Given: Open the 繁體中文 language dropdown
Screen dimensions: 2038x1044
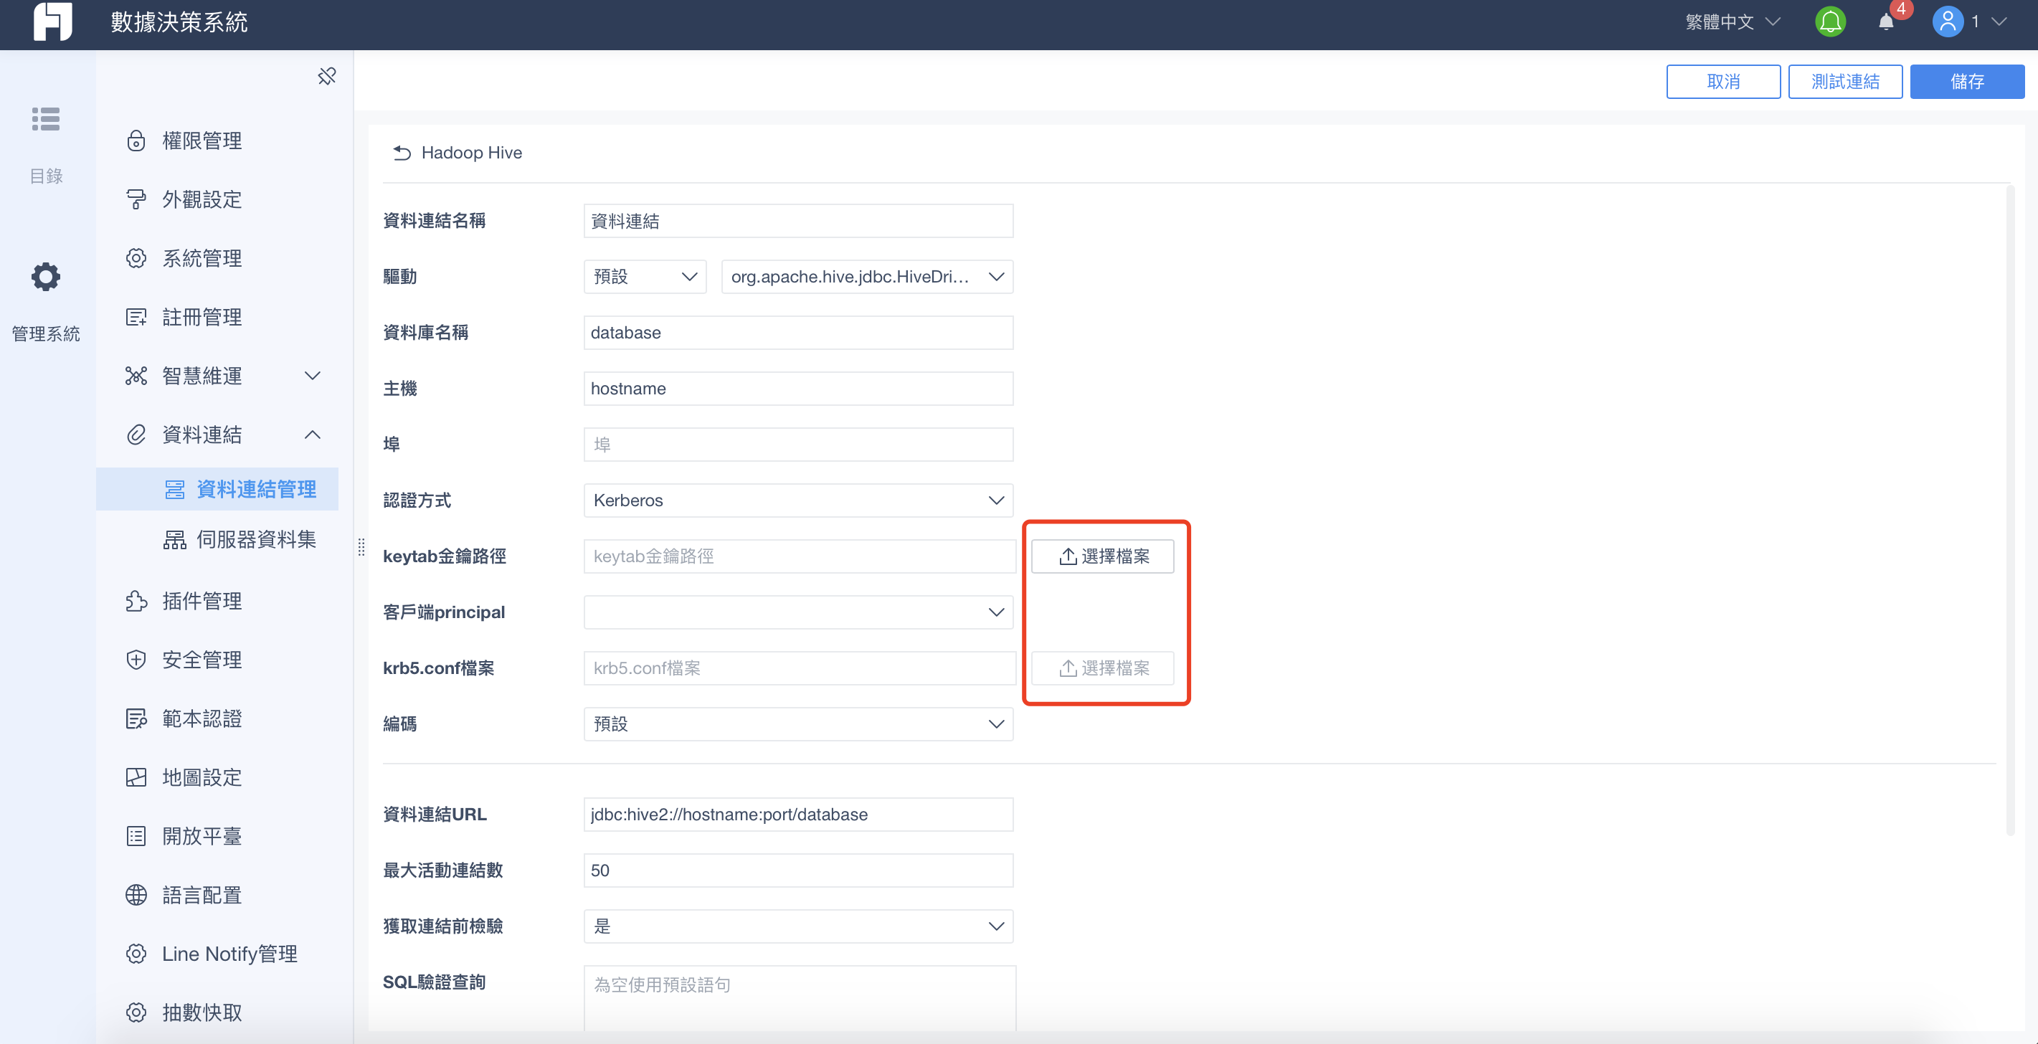Looking at the screenshot, I should pyautogui.click(x=1733, y=22).
